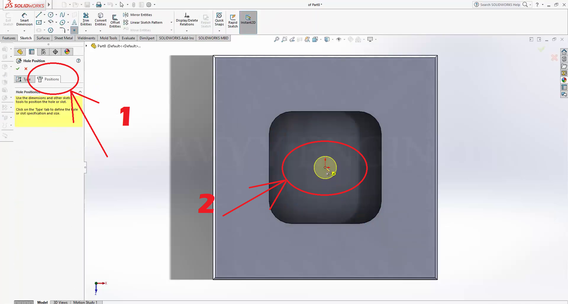Open the DimXpertManager crosshair tab
This screenshot has height=304, width=568.
pos(55,52)
